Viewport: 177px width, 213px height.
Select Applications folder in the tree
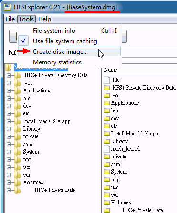coord(37,90)
